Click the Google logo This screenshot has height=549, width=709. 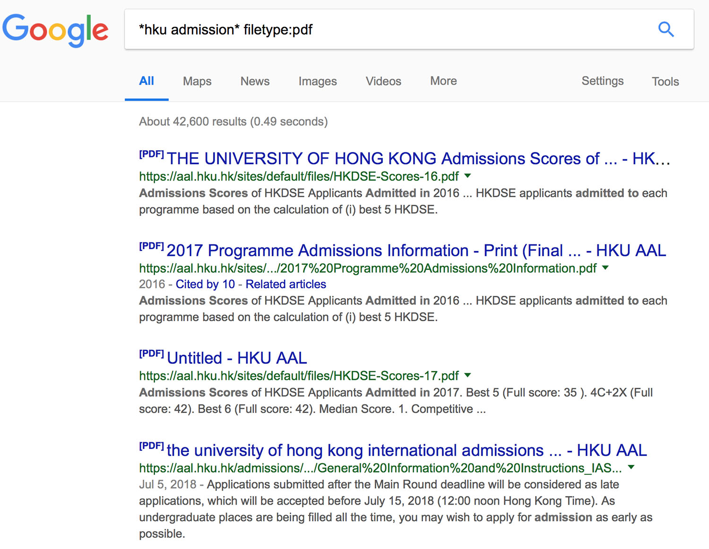[55, 30]
